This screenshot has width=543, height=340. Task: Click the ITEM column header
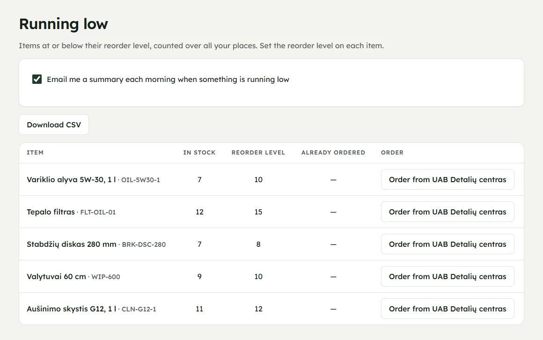point(35,153)
